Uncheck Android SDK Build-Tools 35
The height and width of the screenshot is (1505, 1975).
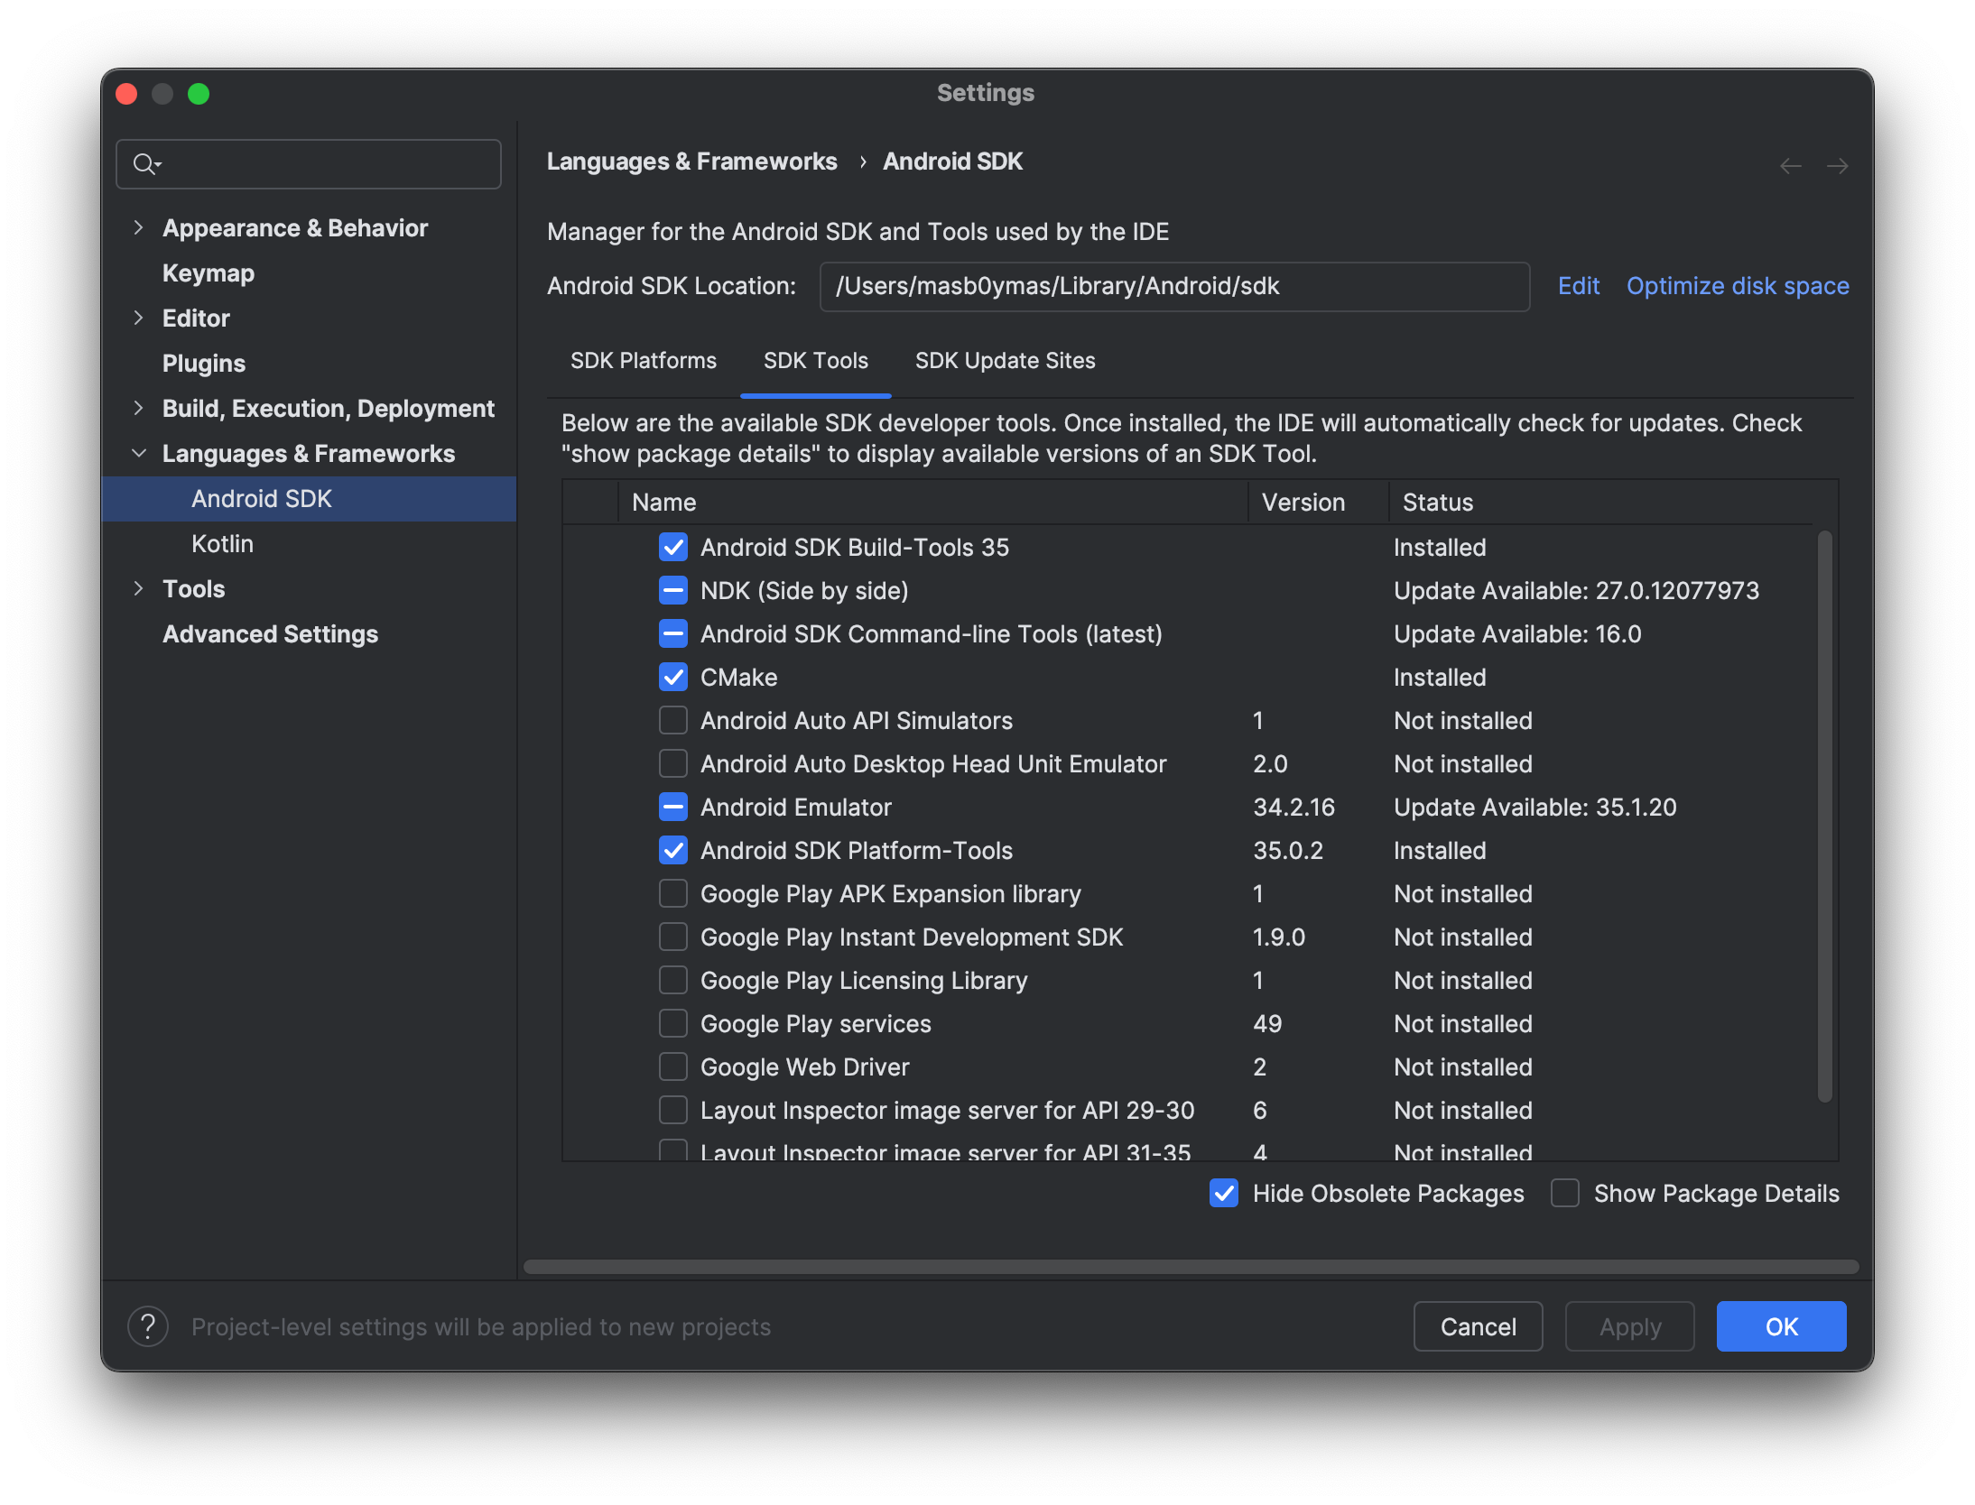(673, 548)
